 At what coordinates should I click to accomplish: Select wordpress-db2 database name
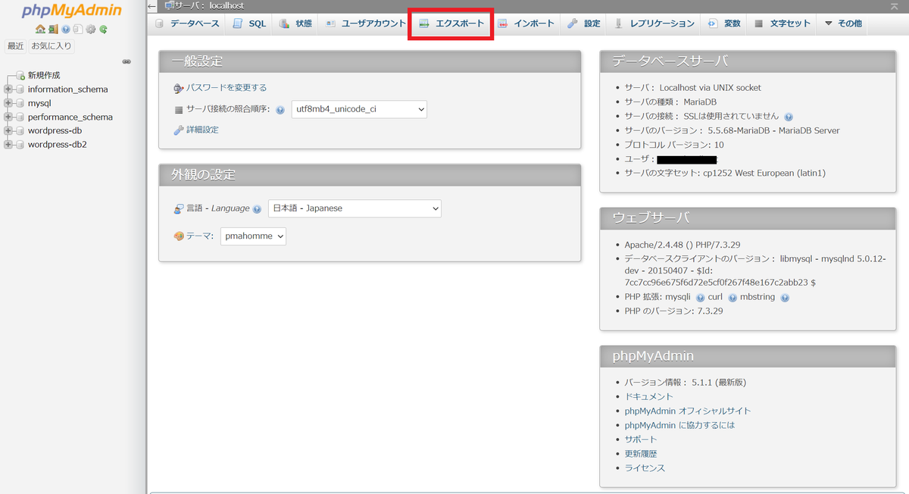click(x=57, y=145)
